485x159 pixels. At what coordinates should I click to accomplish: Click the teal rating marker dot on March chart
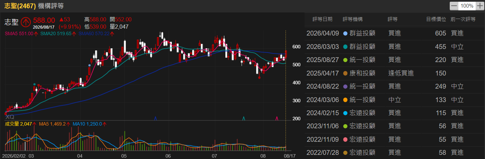[34, 84]
